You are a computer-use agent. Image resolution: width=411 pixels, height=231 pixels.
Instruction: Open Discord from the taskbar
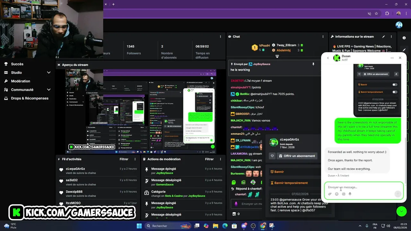244,226
